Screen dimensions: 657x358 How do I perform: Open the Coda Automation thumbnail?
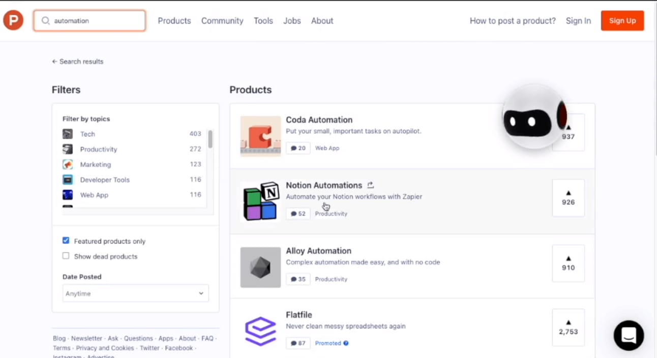pyautogui.click(x=260, y=136)
